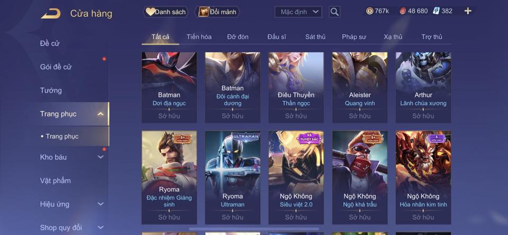Viewport: 508px width, 235px height.
Task: Open Gói đề cử in the sidebar
Action: coord(56,67)
